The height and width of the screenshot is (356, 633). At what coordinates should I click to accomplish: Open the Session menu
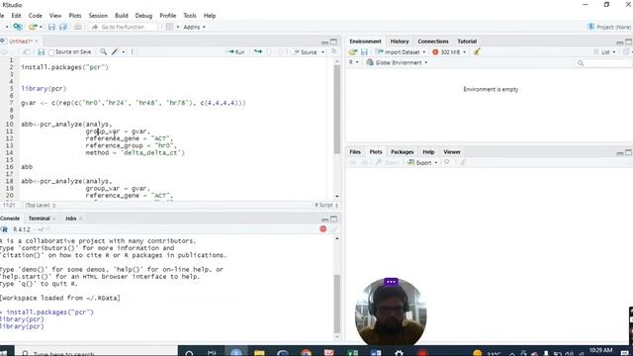click(x=98, y=16)
